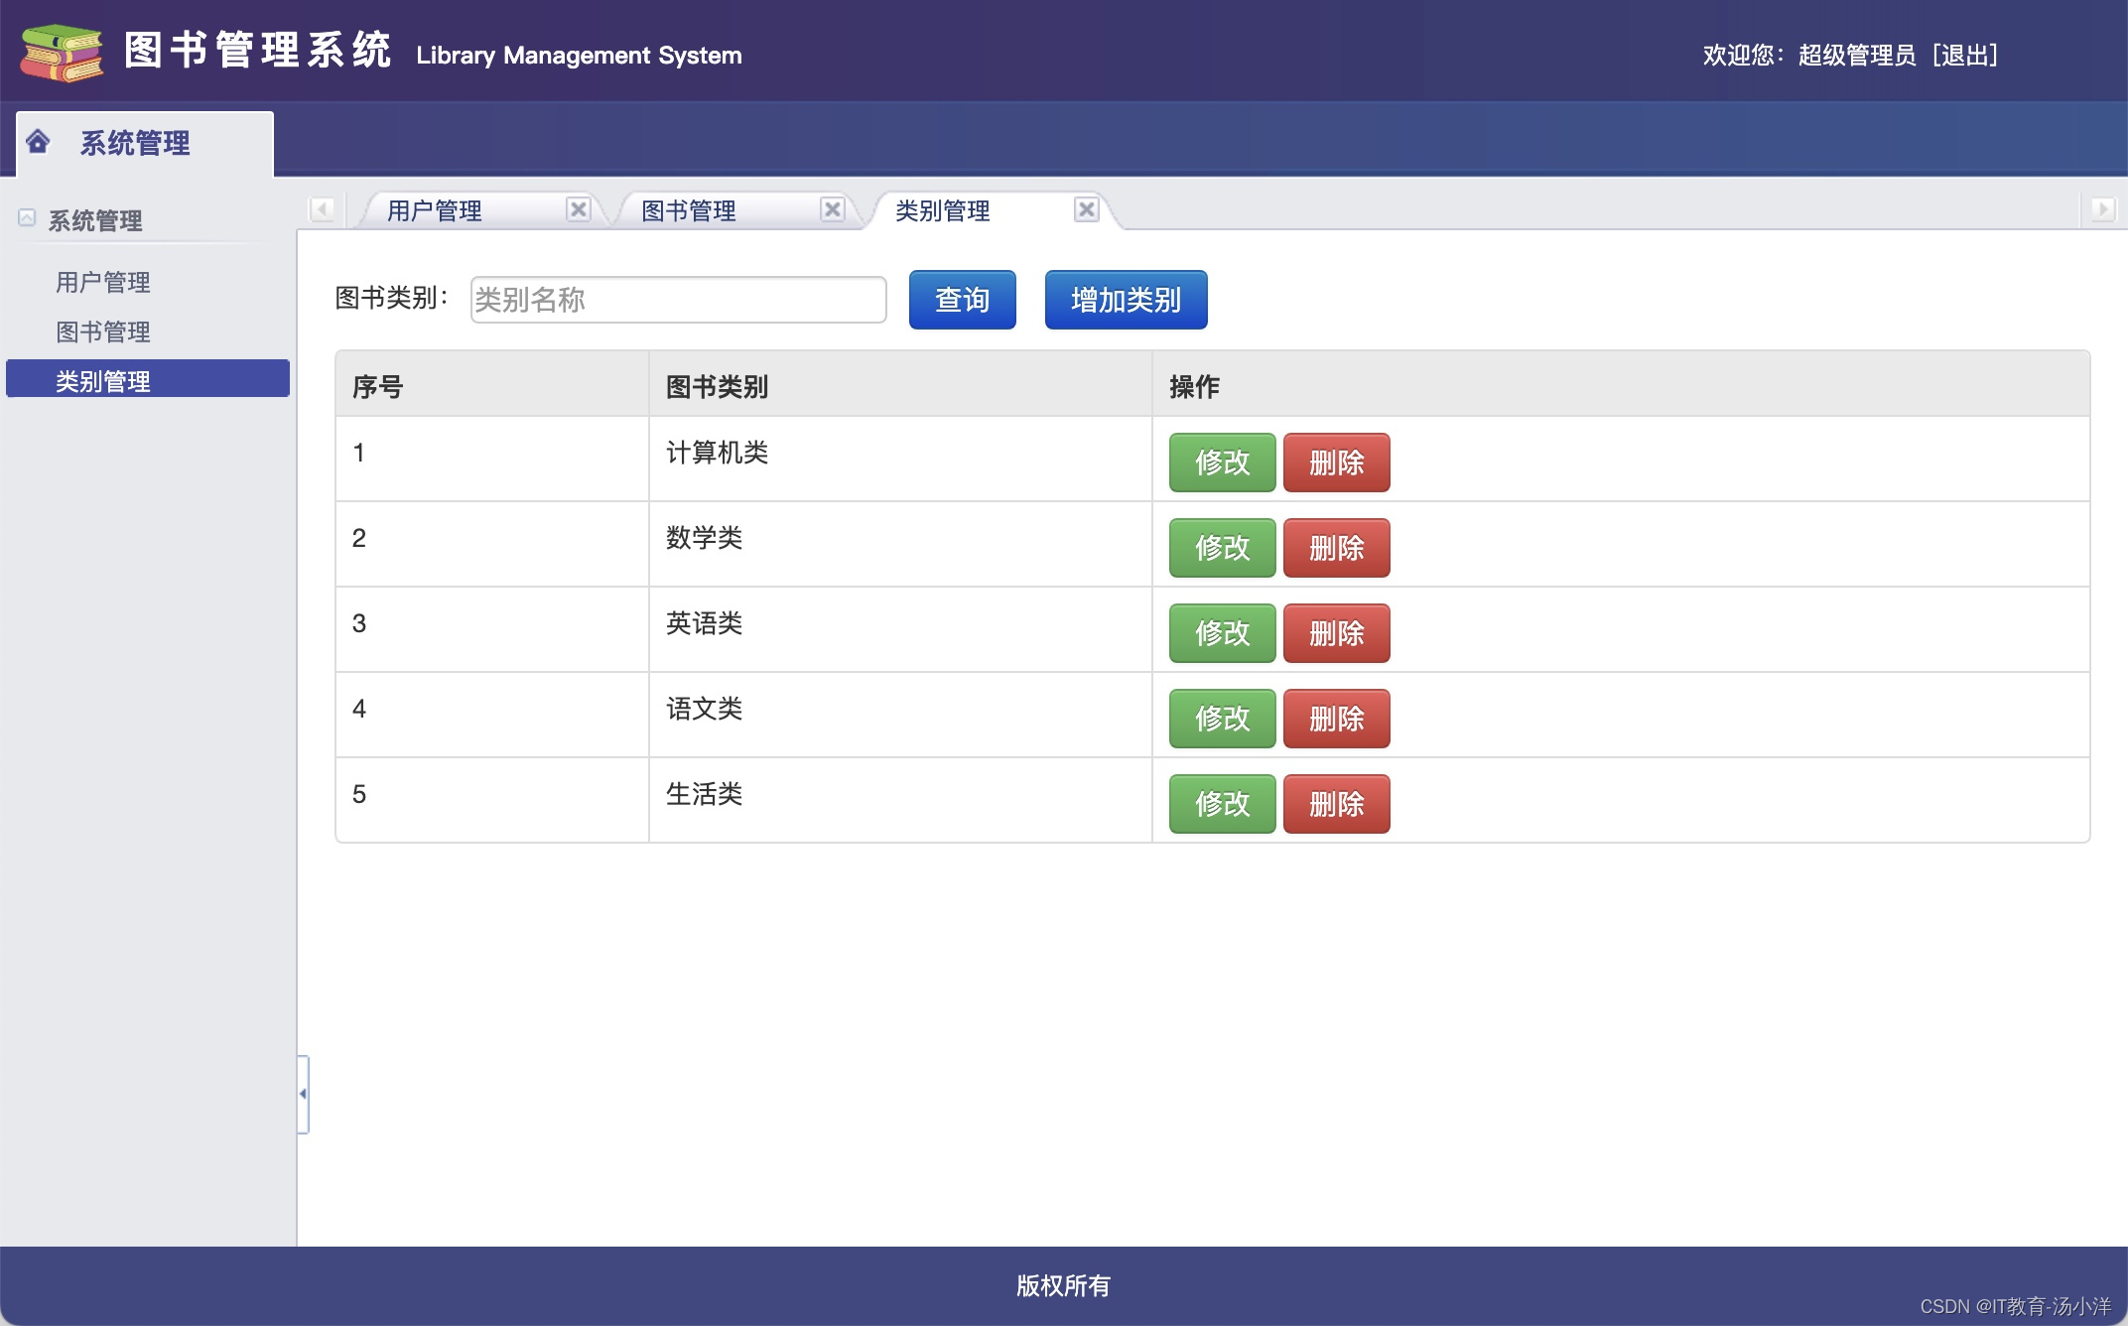Select the 数学类 cell
Viewport: 2128px width, 1326px height.
tap(900, 544)
